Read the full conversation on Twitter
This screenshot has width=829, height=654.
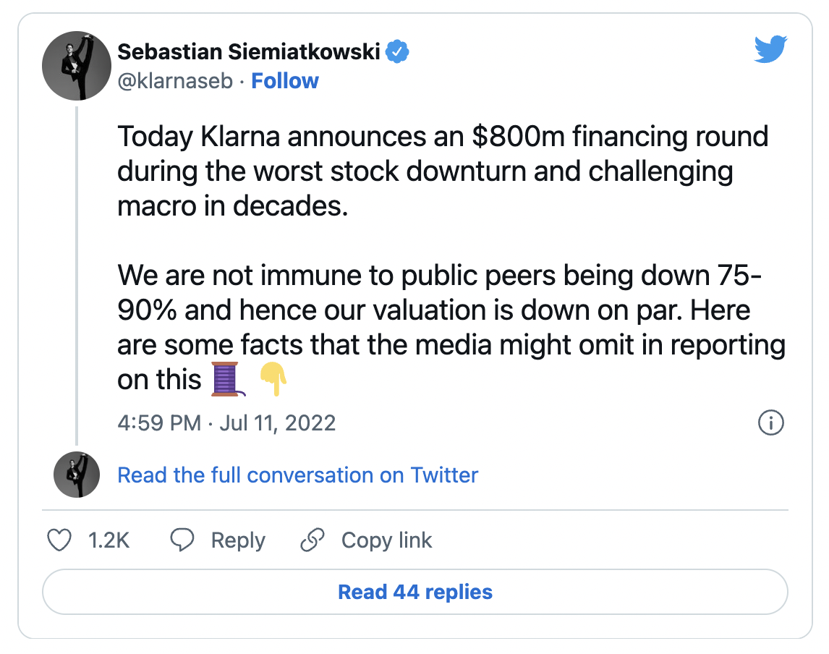point(297,475)
